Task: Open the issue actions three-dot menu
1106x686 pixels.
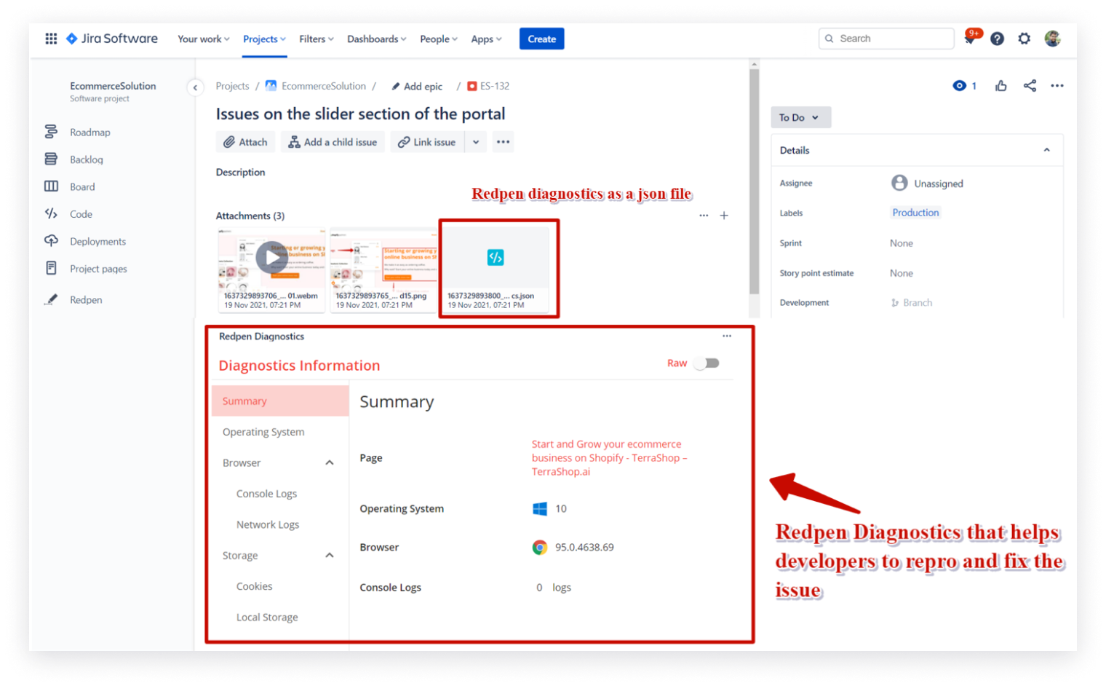Action: (1057, 86)
